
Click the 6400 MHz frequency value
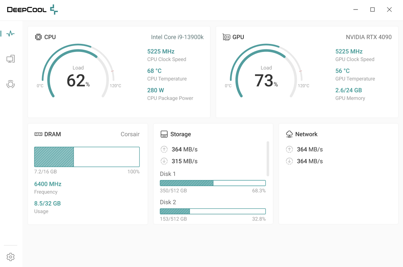coord(48,184)
